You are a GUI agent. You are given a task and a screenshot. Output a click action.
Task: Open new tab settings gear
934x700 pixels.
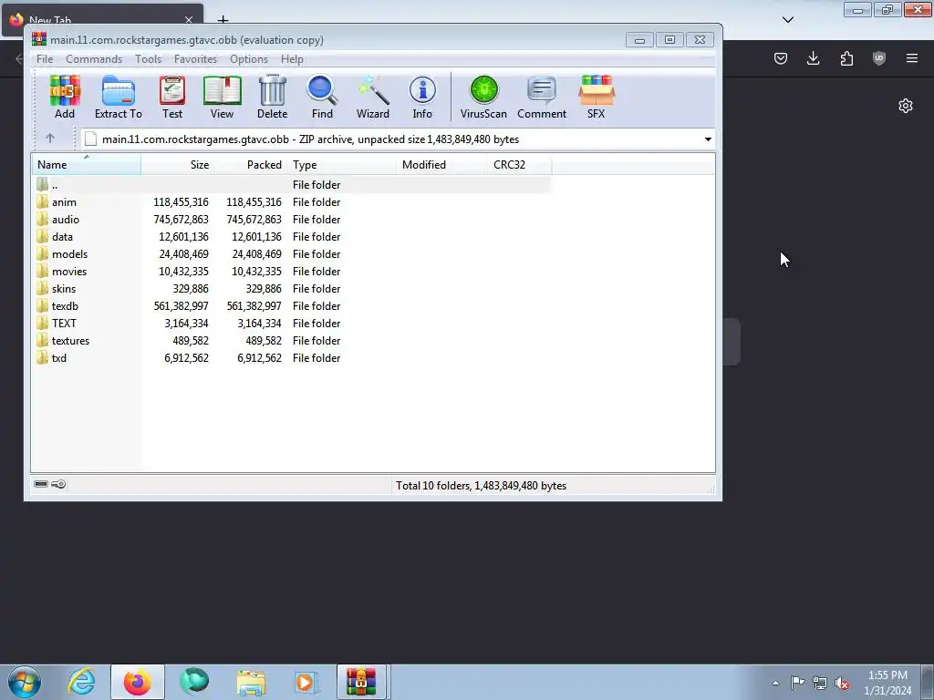(x=906, y=106)
